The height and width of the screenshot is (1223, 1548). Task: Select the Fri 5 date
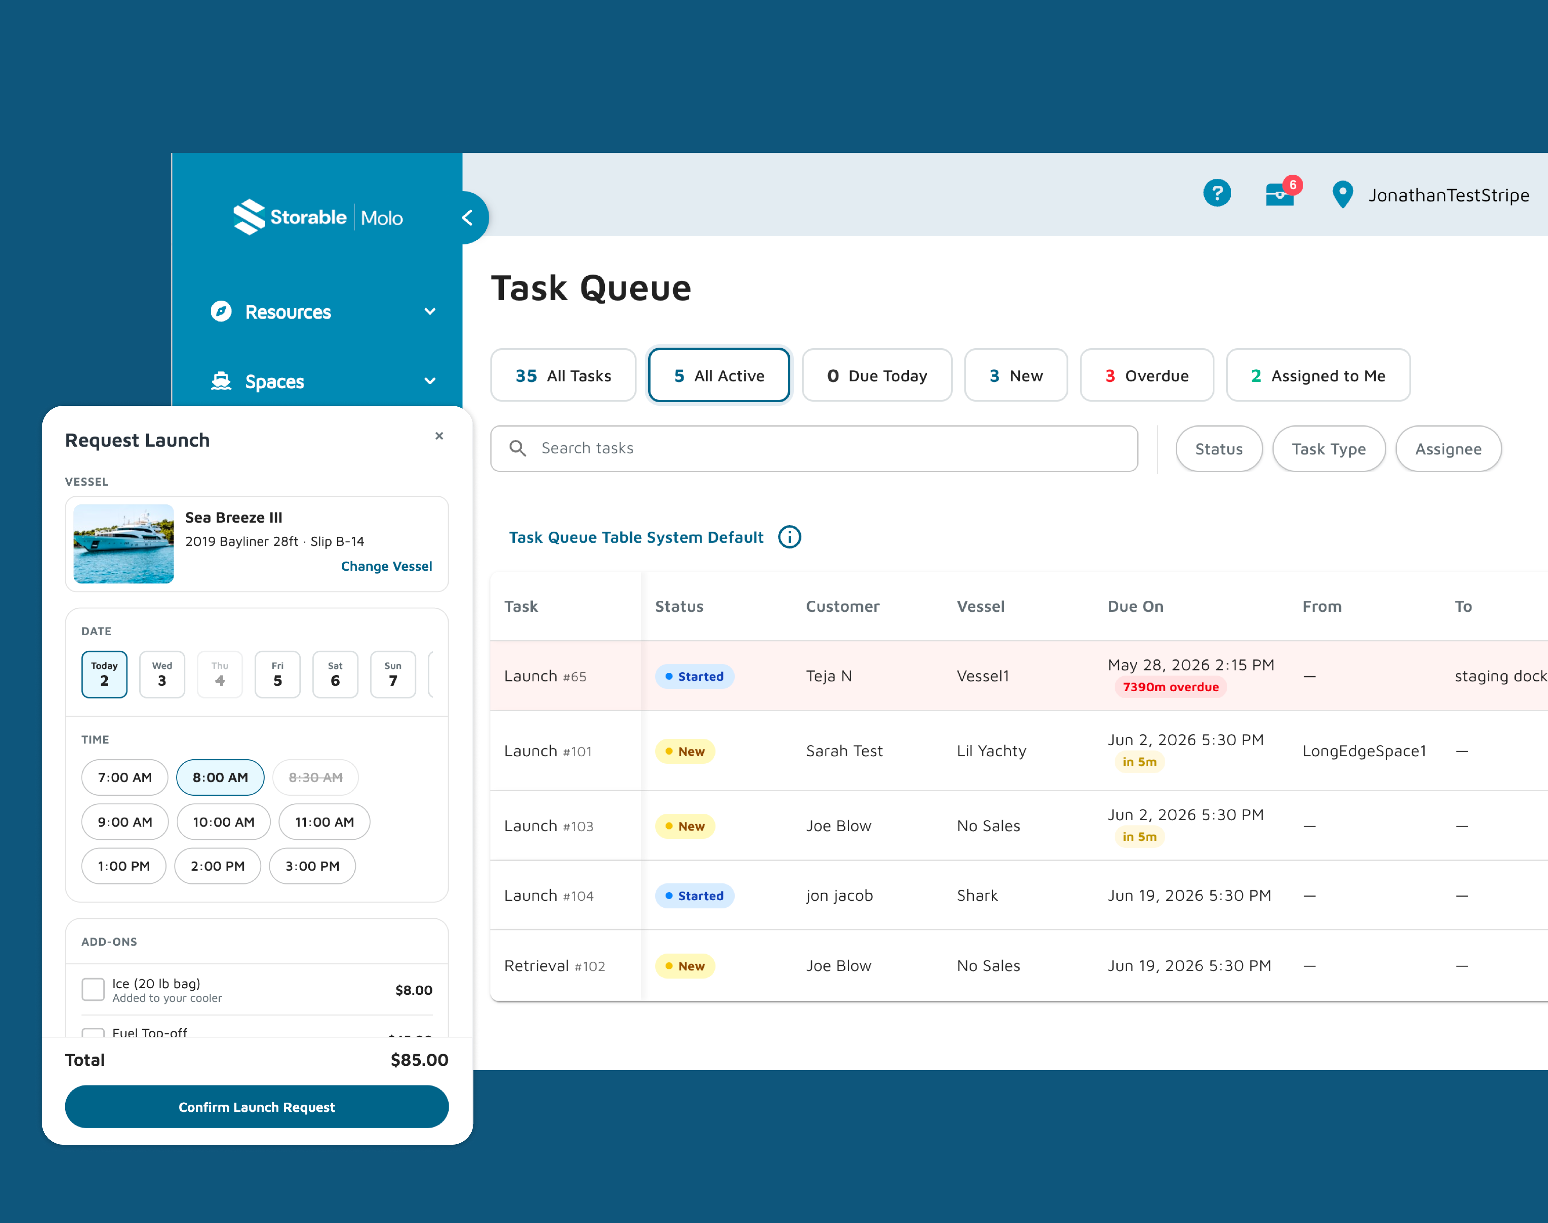click(x=278, y=674)
